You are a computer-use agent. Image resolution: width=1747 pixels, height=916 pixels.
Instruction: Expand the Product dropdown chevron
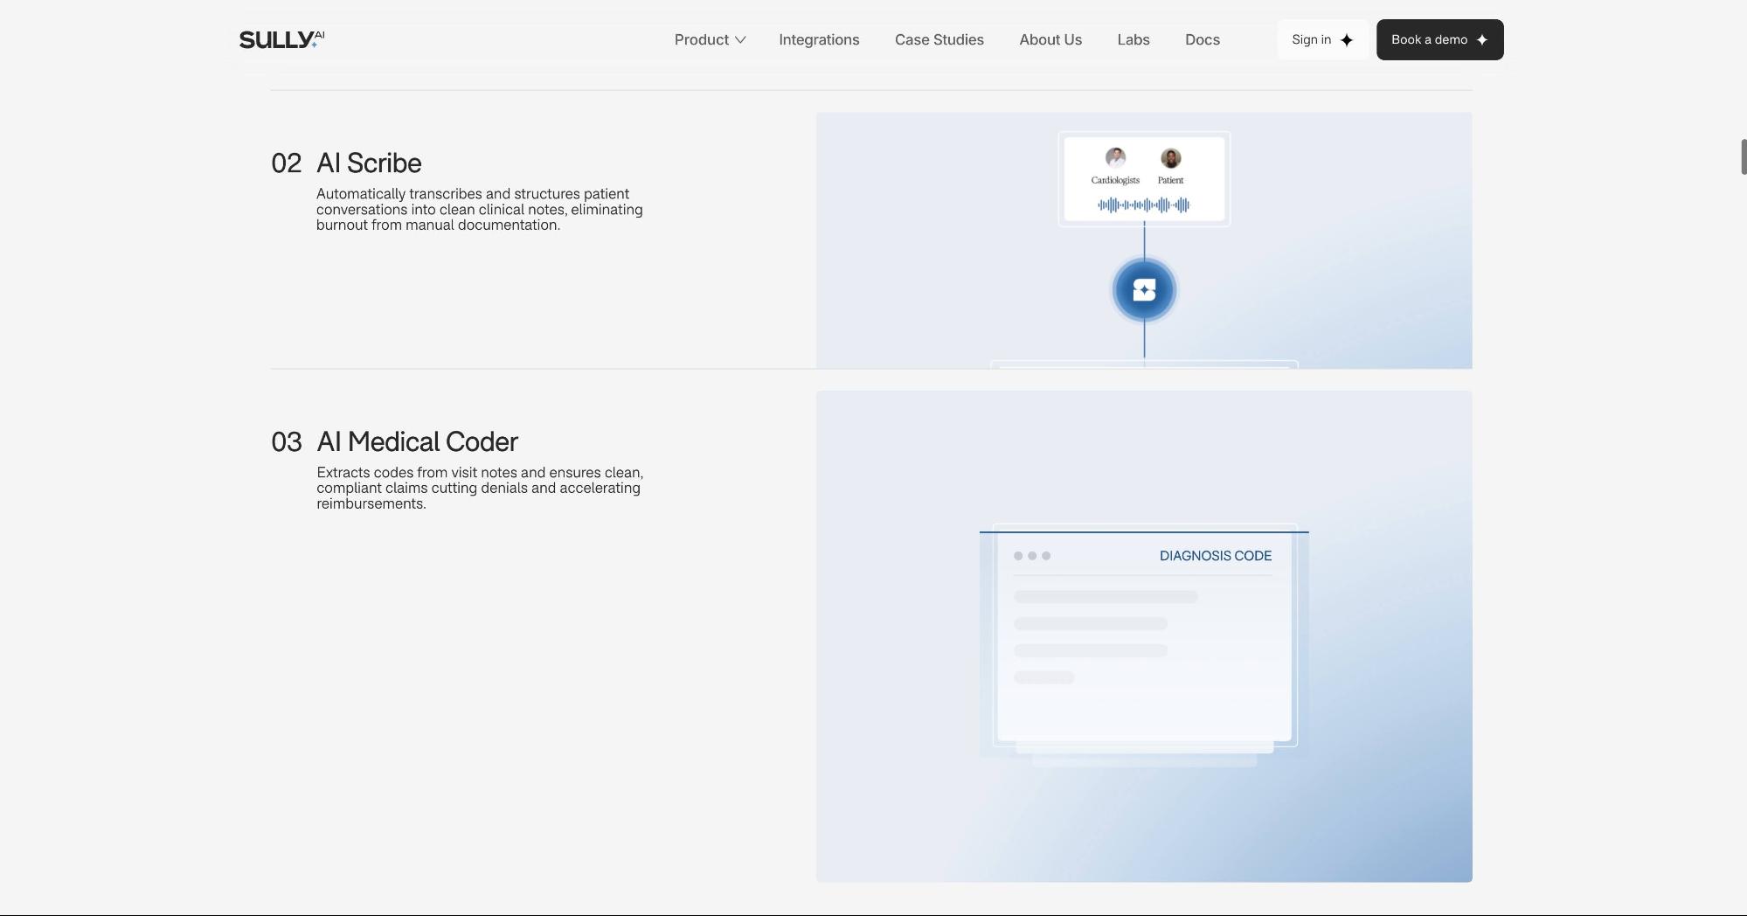click(x=740, y=40)
